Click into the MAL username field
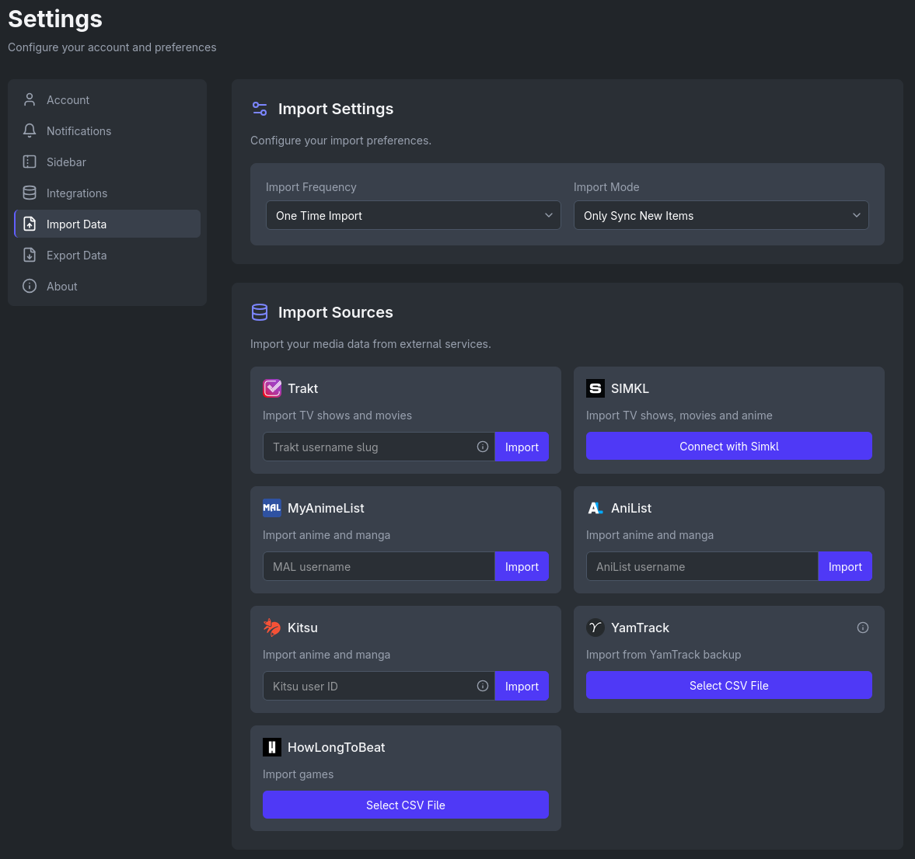The width and height of the screenshot is (915, 859). (379, 567)
